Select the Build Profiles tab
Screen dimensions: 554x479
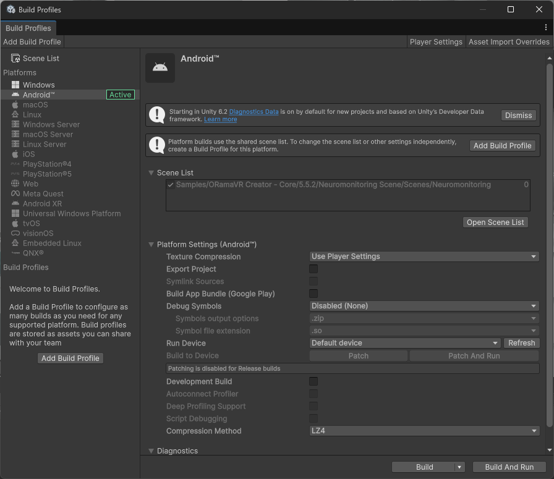[x=28, y=28]
